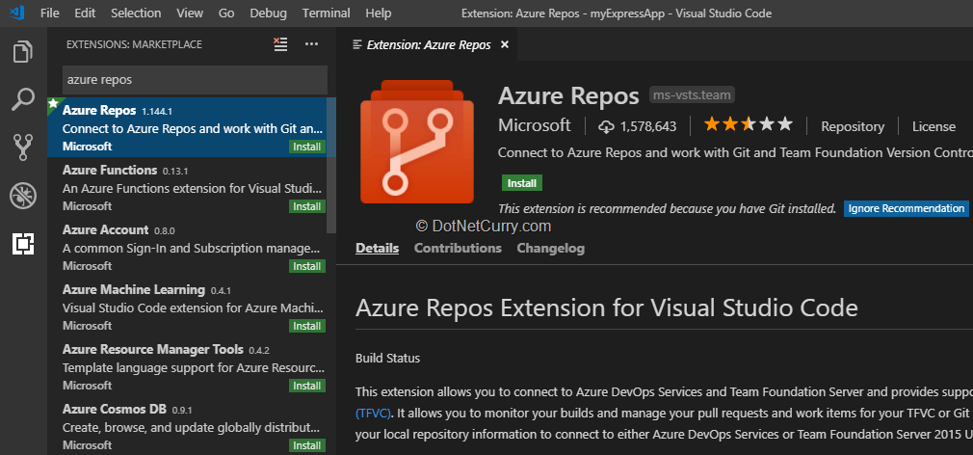Open the Repository link

[853, 126]
